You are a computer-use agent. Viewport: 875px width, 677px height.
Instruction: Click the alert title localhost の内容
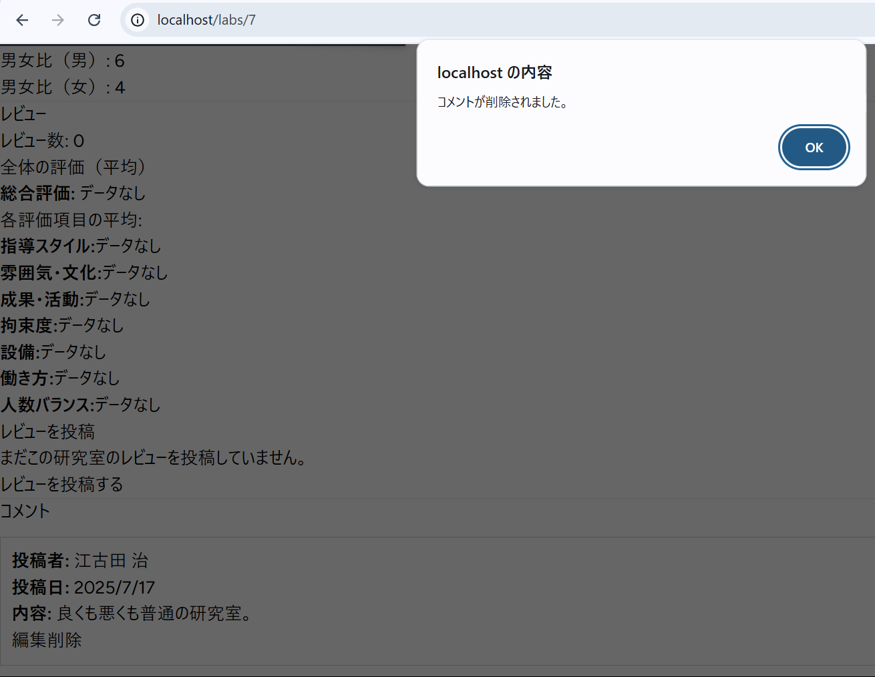(x=495, y=73)
